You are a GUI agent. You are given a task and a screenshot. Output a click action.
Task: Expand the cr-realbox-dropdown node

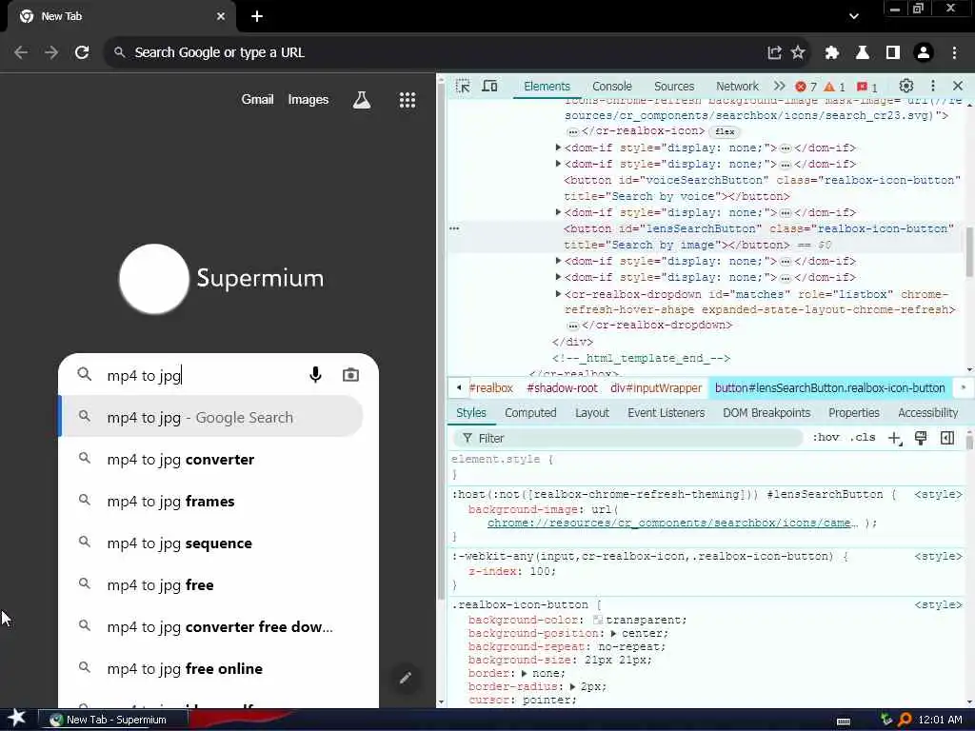pos(558,293)
